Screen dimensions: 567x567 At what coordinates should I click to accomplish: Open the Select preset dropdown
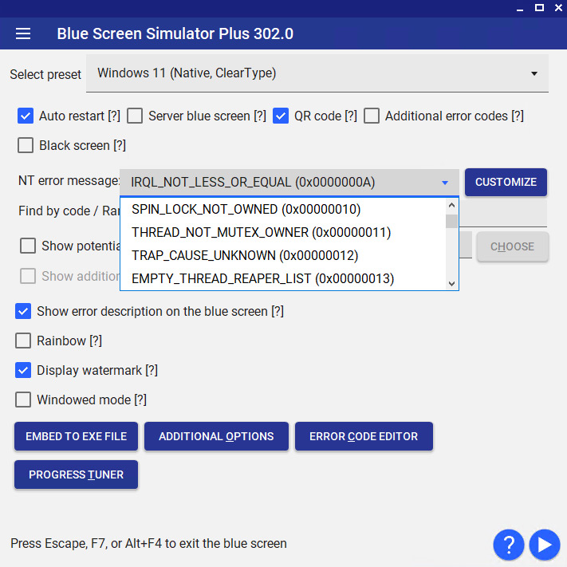(317, 73)
